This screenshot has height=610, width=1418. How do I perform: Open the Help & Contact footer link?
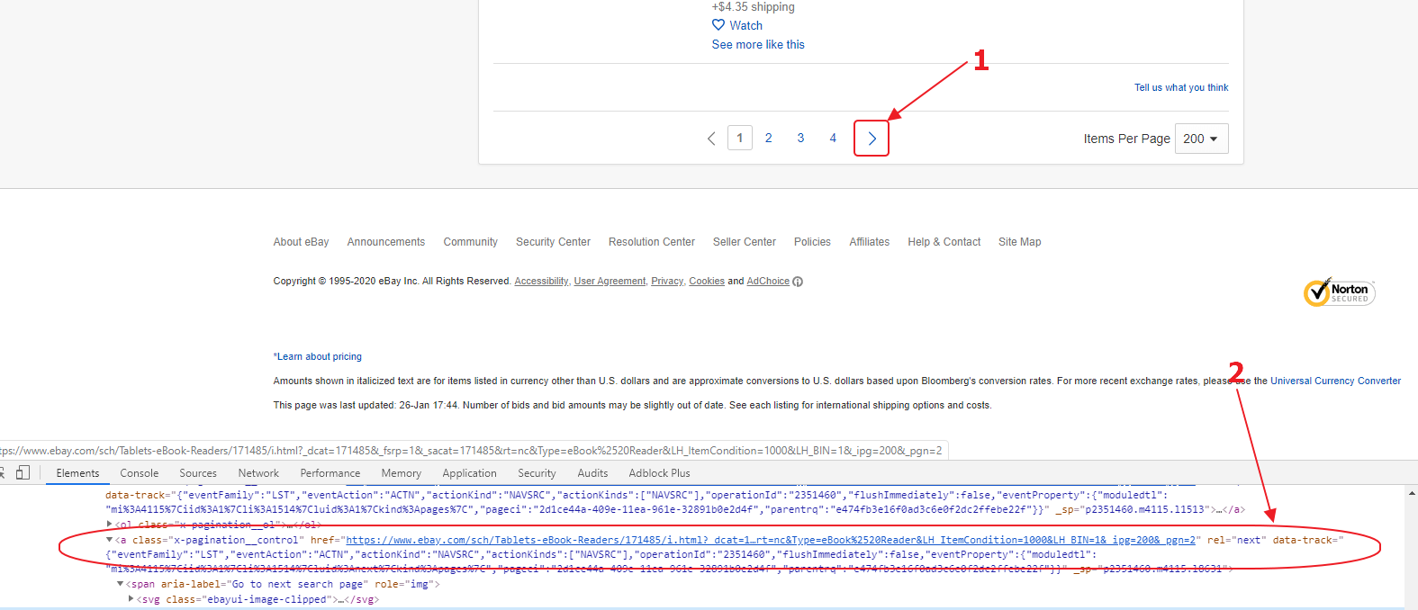point(944,242)
